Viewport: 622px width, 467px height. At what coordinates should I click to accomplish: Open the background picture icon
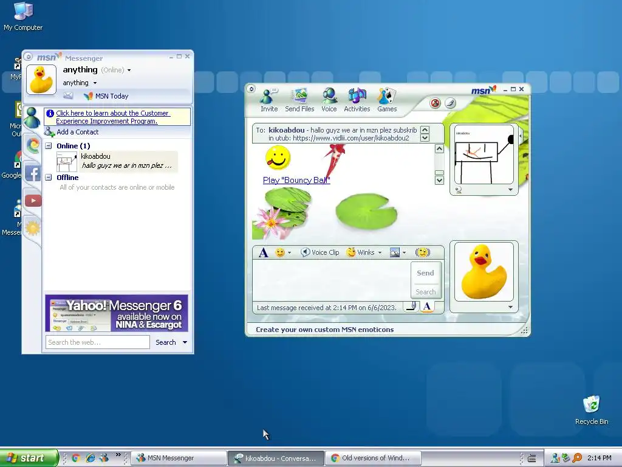(395, 252)
